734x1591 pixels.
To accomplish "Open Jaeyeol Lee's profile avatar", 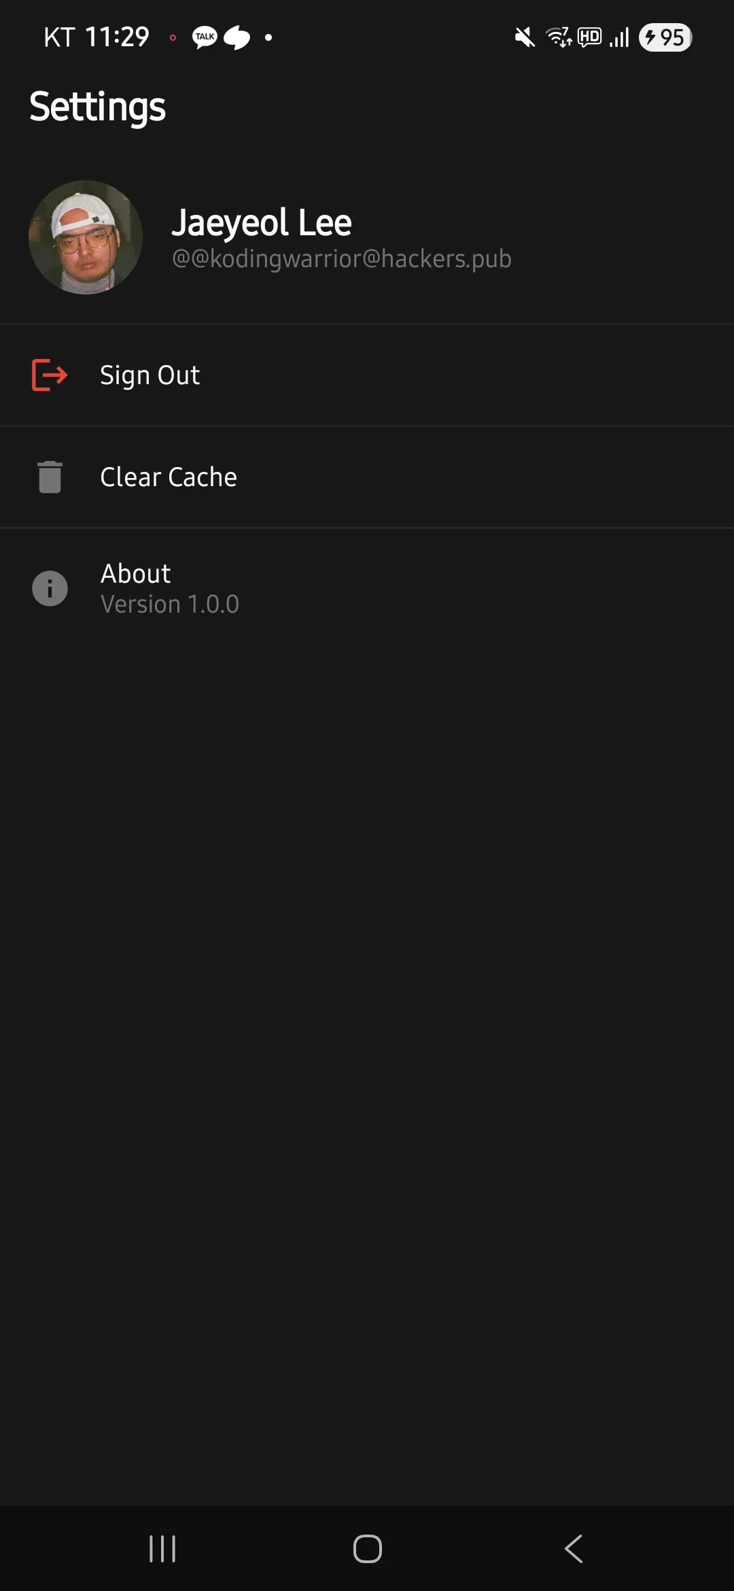I will click(86, 237).
